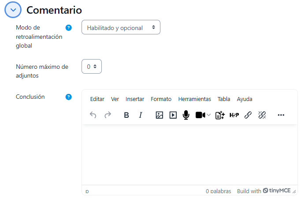This screenshot has height=198, width=301.
Task: Click the video camera record icon
Action: (200, 115)
